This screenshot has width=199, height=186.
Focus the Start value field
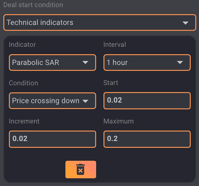147,101
